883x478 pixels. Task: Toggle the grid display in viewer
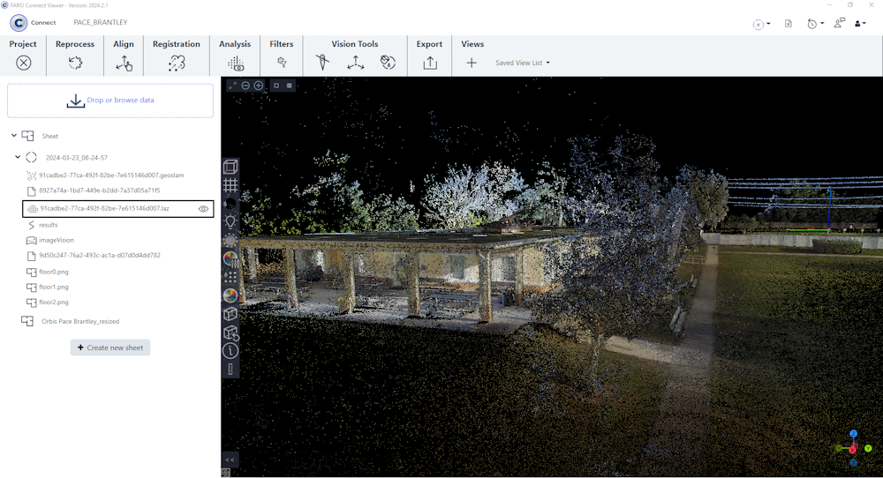click(x=230, y=185)
